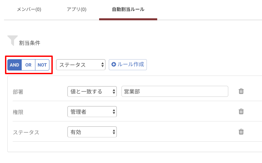262x163 pixels.
Task: Open the 管理者 permission dropdown
Action: coord(92,112)
